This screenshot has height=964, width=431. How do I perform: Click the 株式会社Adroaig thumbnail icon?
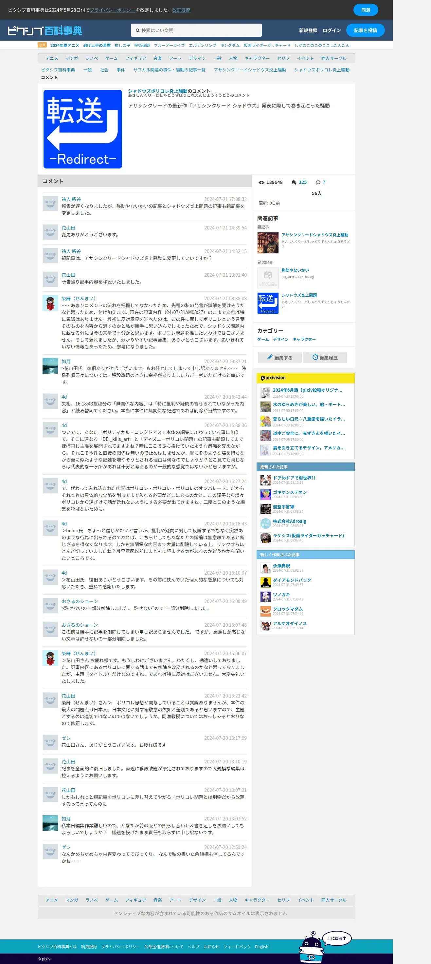coord(265,523)
